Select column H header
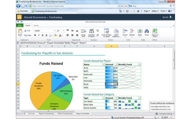This screenshot has height=119, width=191. click(x=111, y=46)
